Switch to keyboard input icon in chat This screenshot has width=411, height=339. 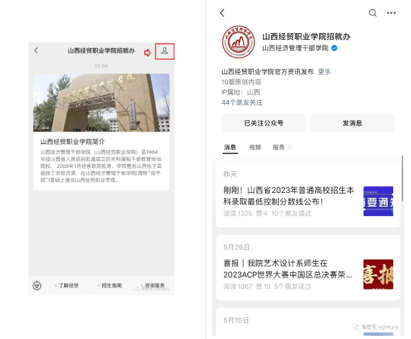(x=37, y=285)
